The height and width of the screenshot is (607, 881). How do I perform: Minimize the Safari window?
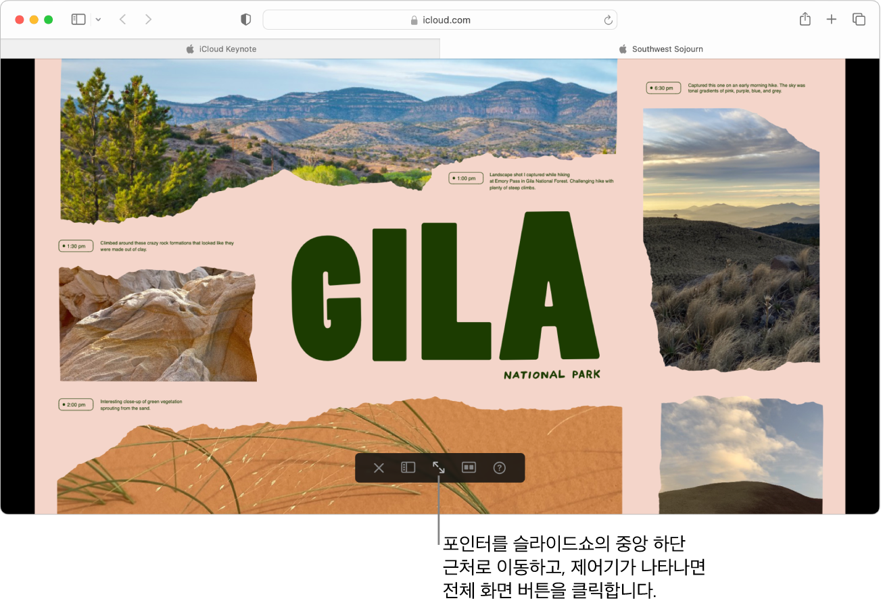coord(34,20)
